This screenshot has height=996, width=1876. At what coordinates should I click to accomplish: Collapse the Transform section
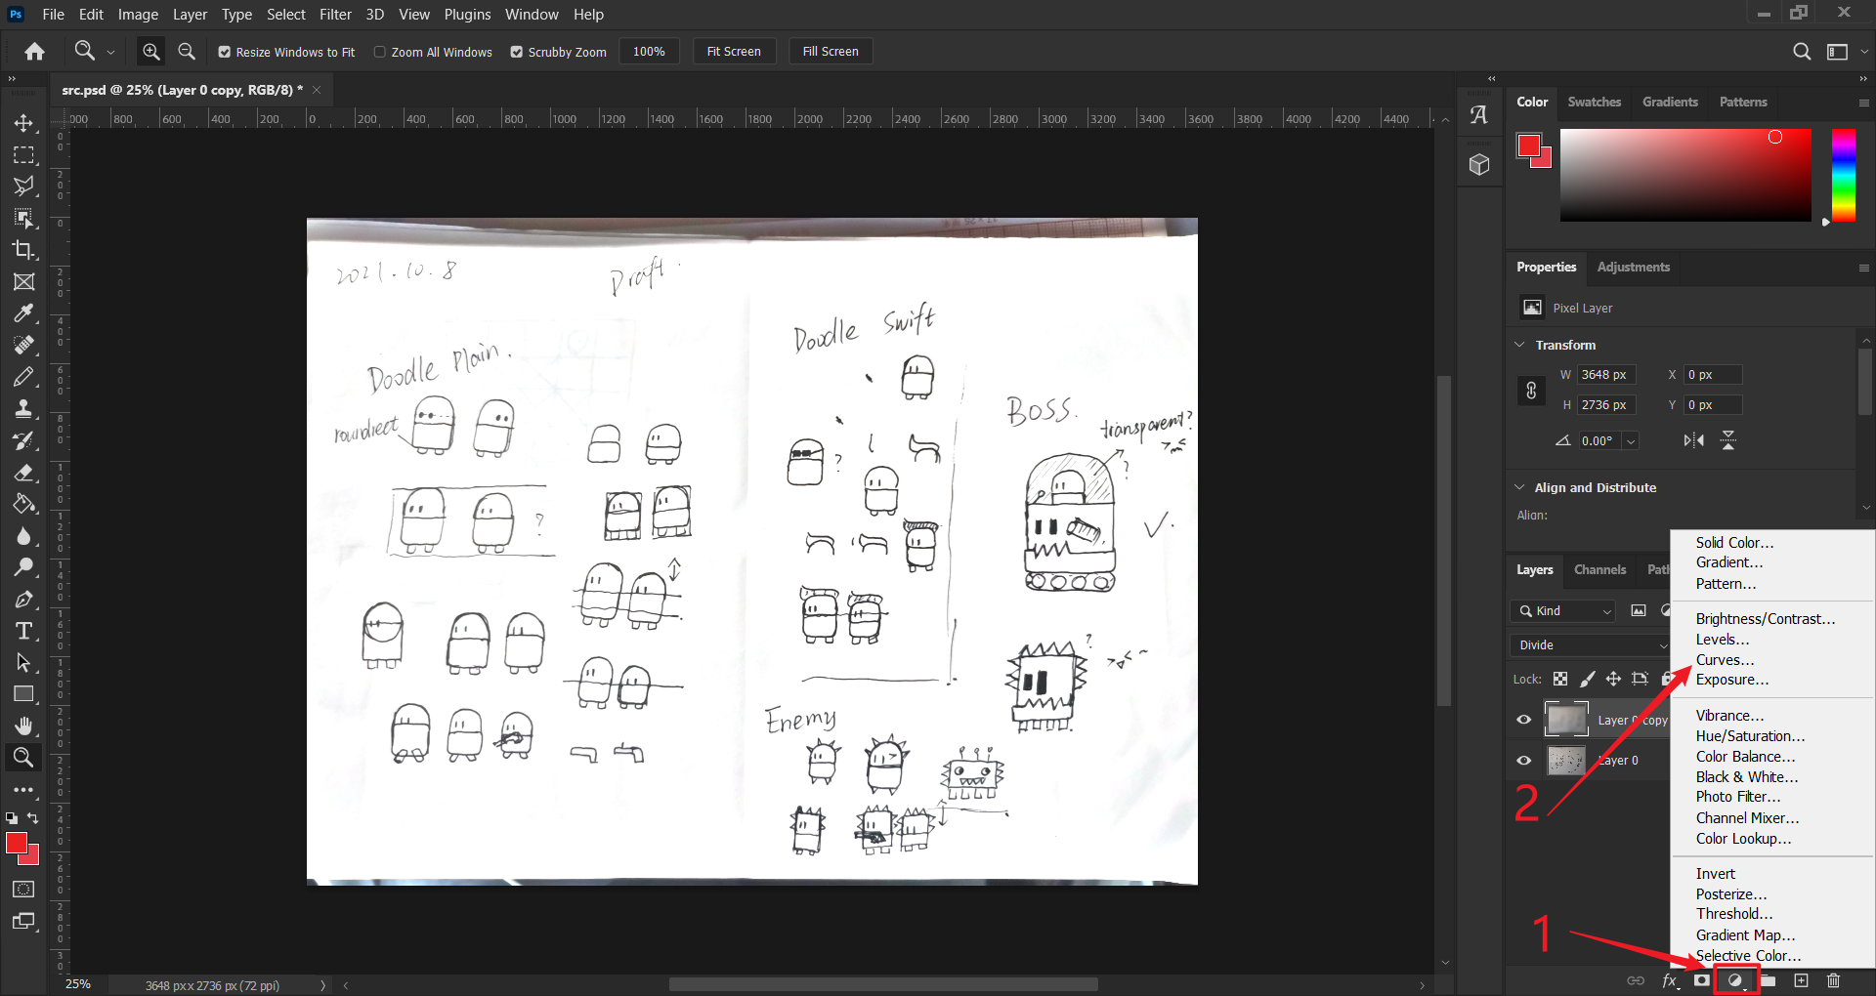click(x=1520, y=345)
